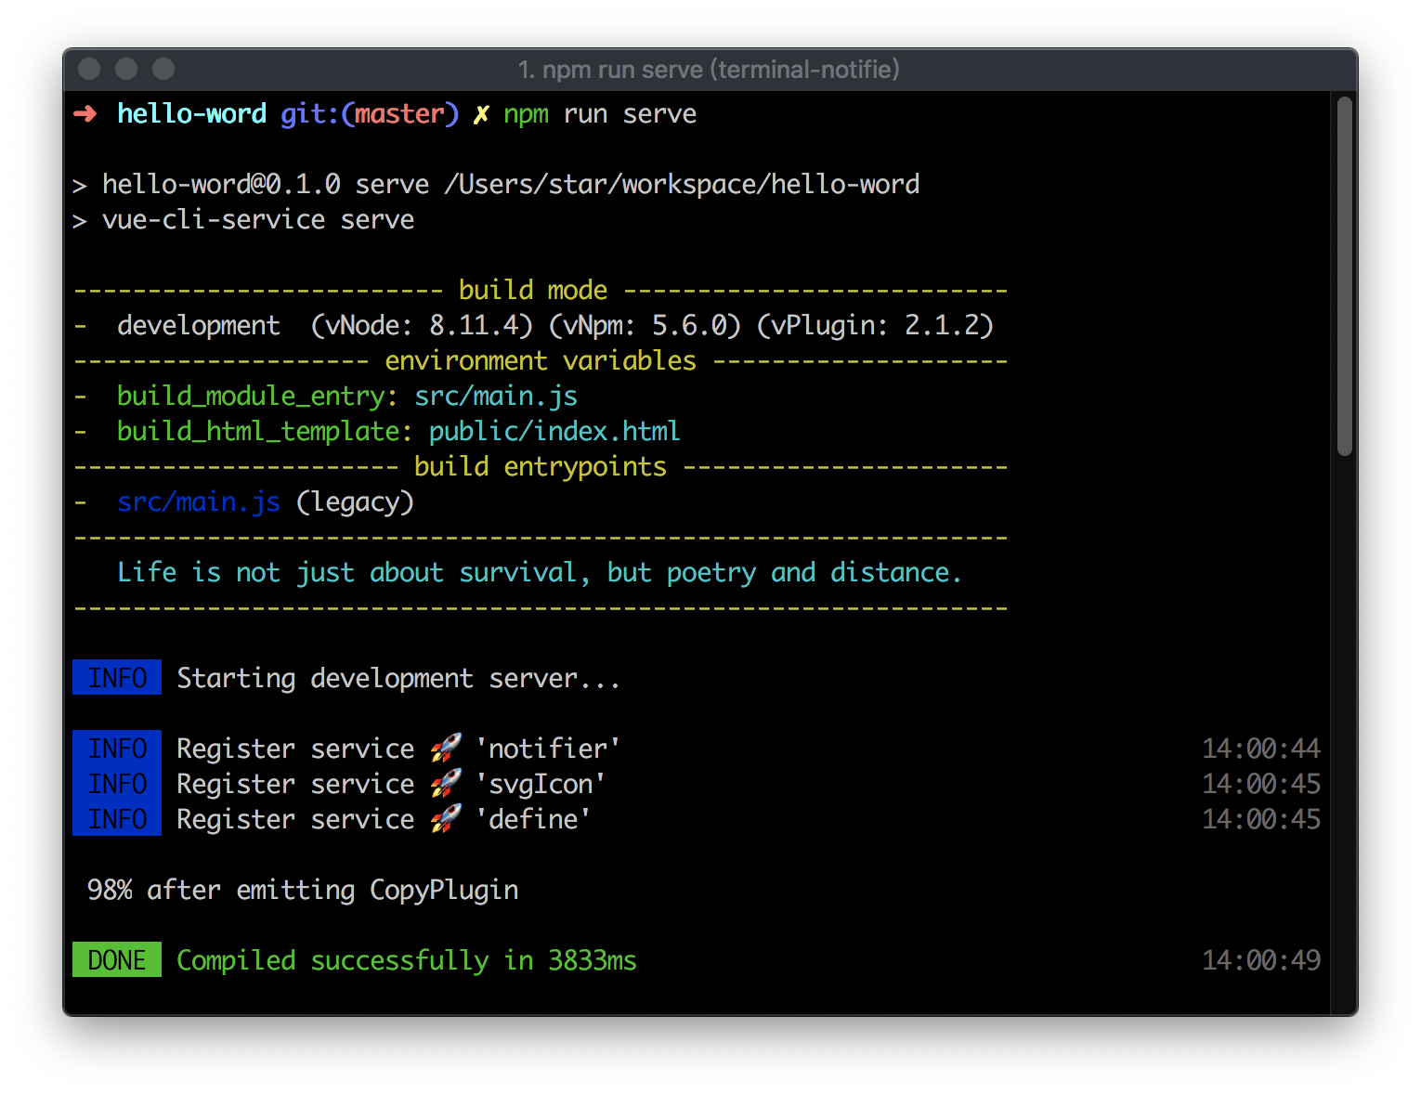
Task: Close the terminal window
Action: [89, 70]
